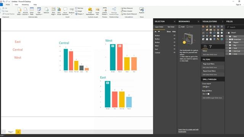The image size is (244, 137).
Task: Select the pie chart visualization icon
Action: coord(211,33)
